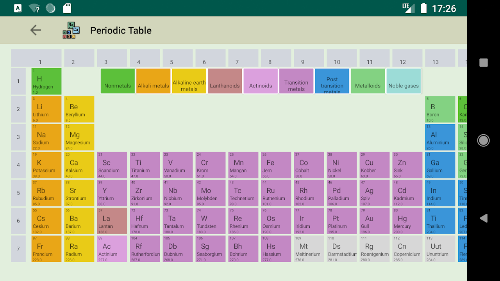Viewport: 500px width, 281px height.
Task: Open the Hydrogen element tile
Action: coord(46,81)
